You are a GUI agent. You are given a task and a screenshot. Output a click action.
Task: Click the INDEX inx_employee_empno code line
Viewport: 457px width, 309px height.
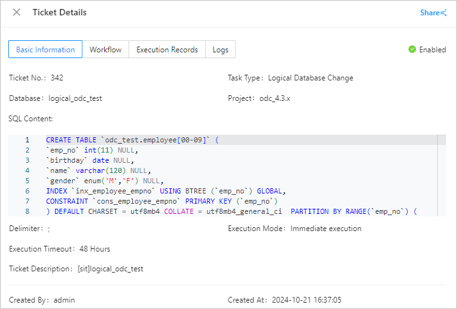coord(165,191)
